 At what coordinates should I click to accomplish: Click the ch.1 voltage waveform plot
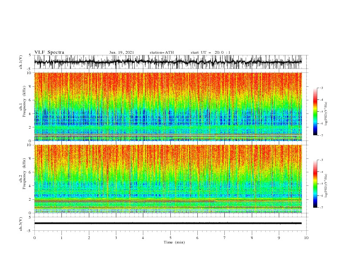pos(168,62)
